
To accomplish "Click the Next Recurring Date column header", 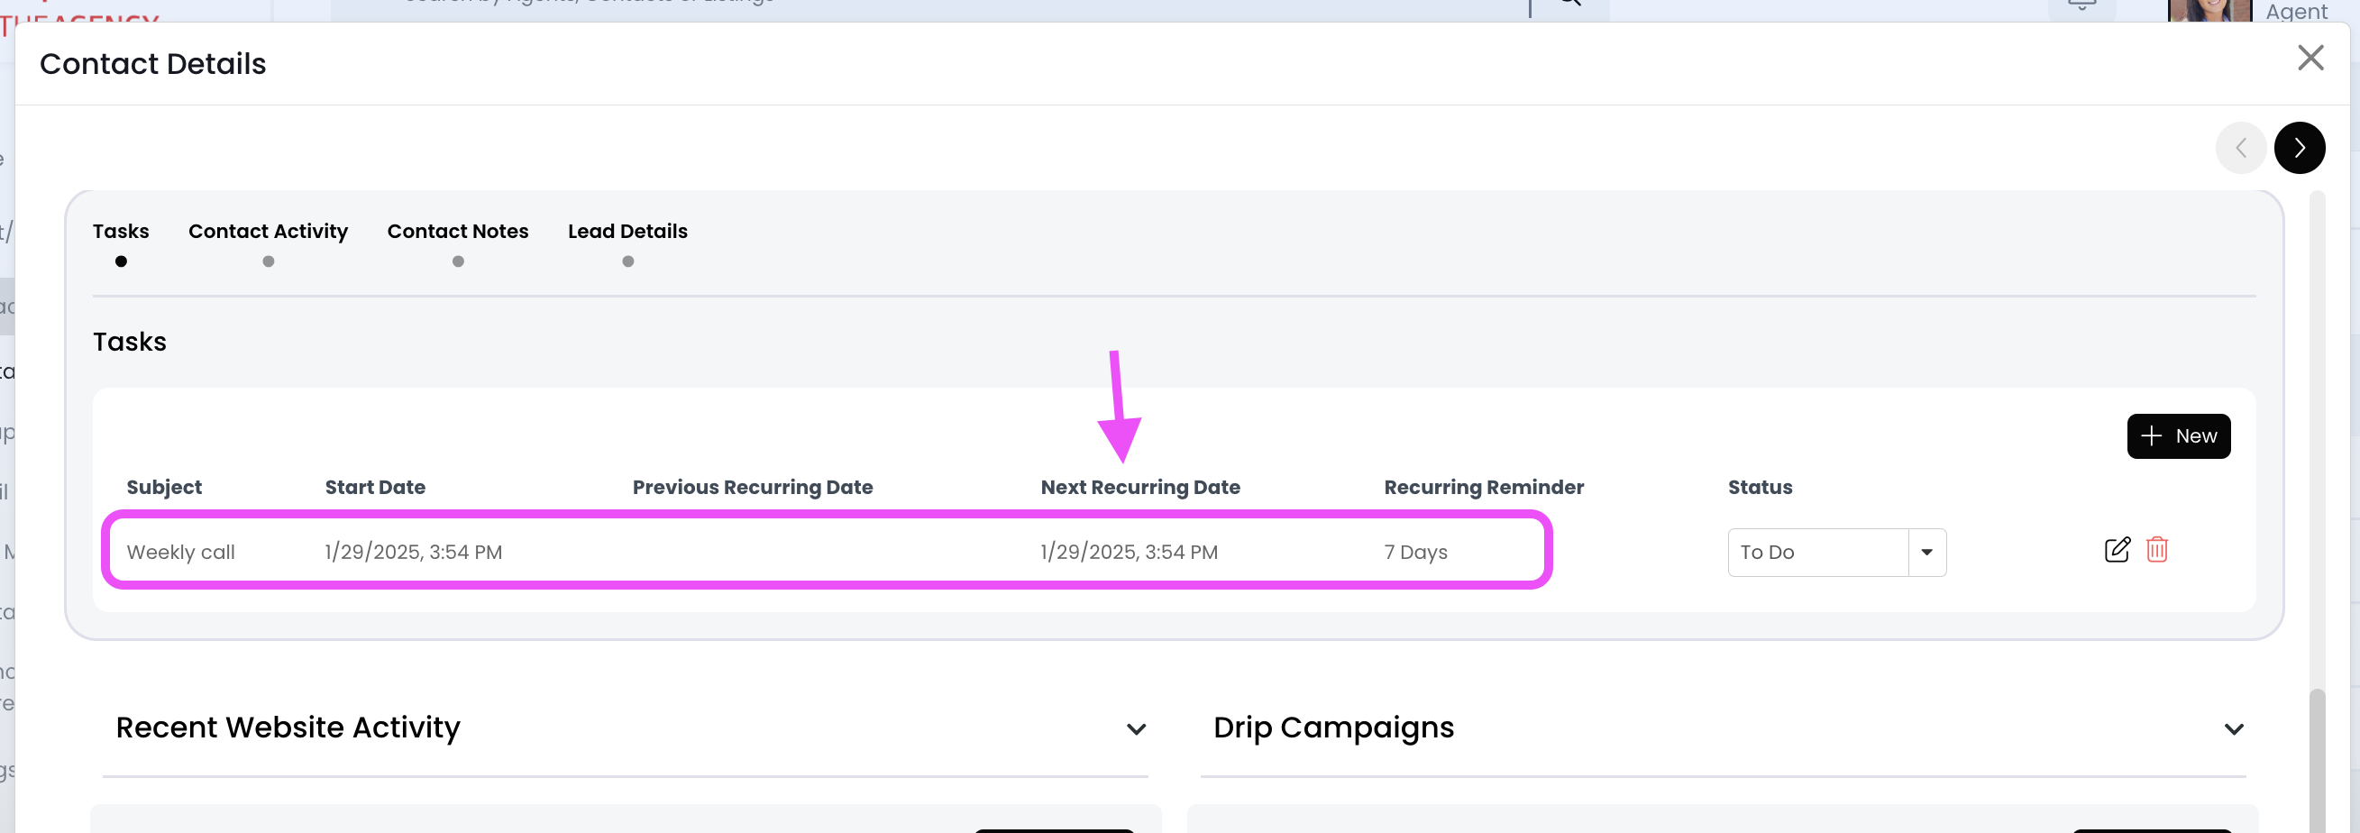I will pos(1139,488).
